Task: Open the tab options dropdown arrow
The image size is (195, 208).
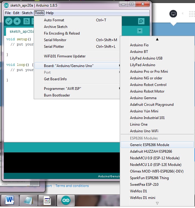Action: 140,31
